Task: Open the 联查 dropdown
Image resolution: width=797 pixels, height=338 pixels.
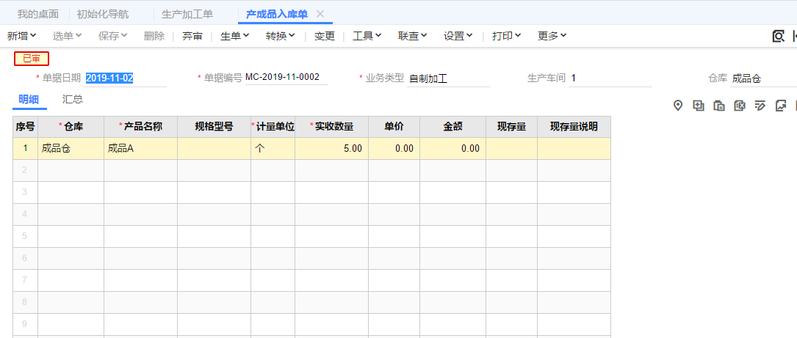Action: pyautogui.click(x=413, y=36)
